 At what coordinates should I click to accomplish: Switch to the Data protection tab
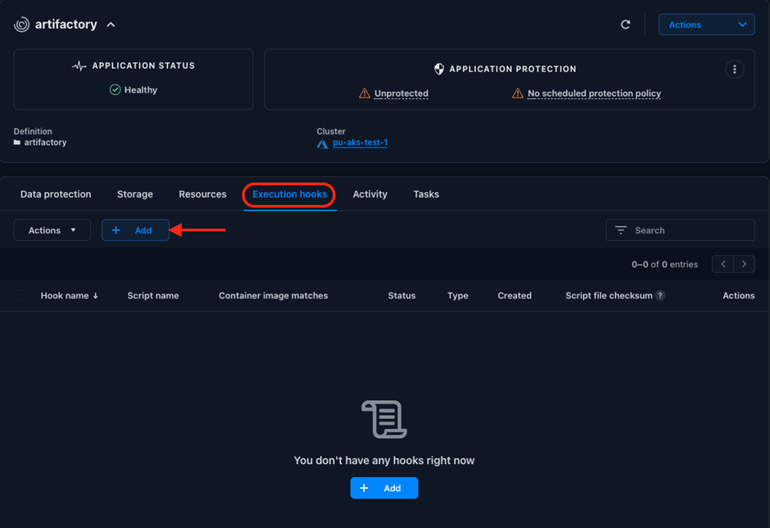coord(56,194)
